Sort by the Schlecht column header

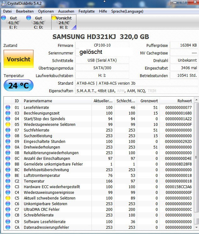[x=126, y=101]
